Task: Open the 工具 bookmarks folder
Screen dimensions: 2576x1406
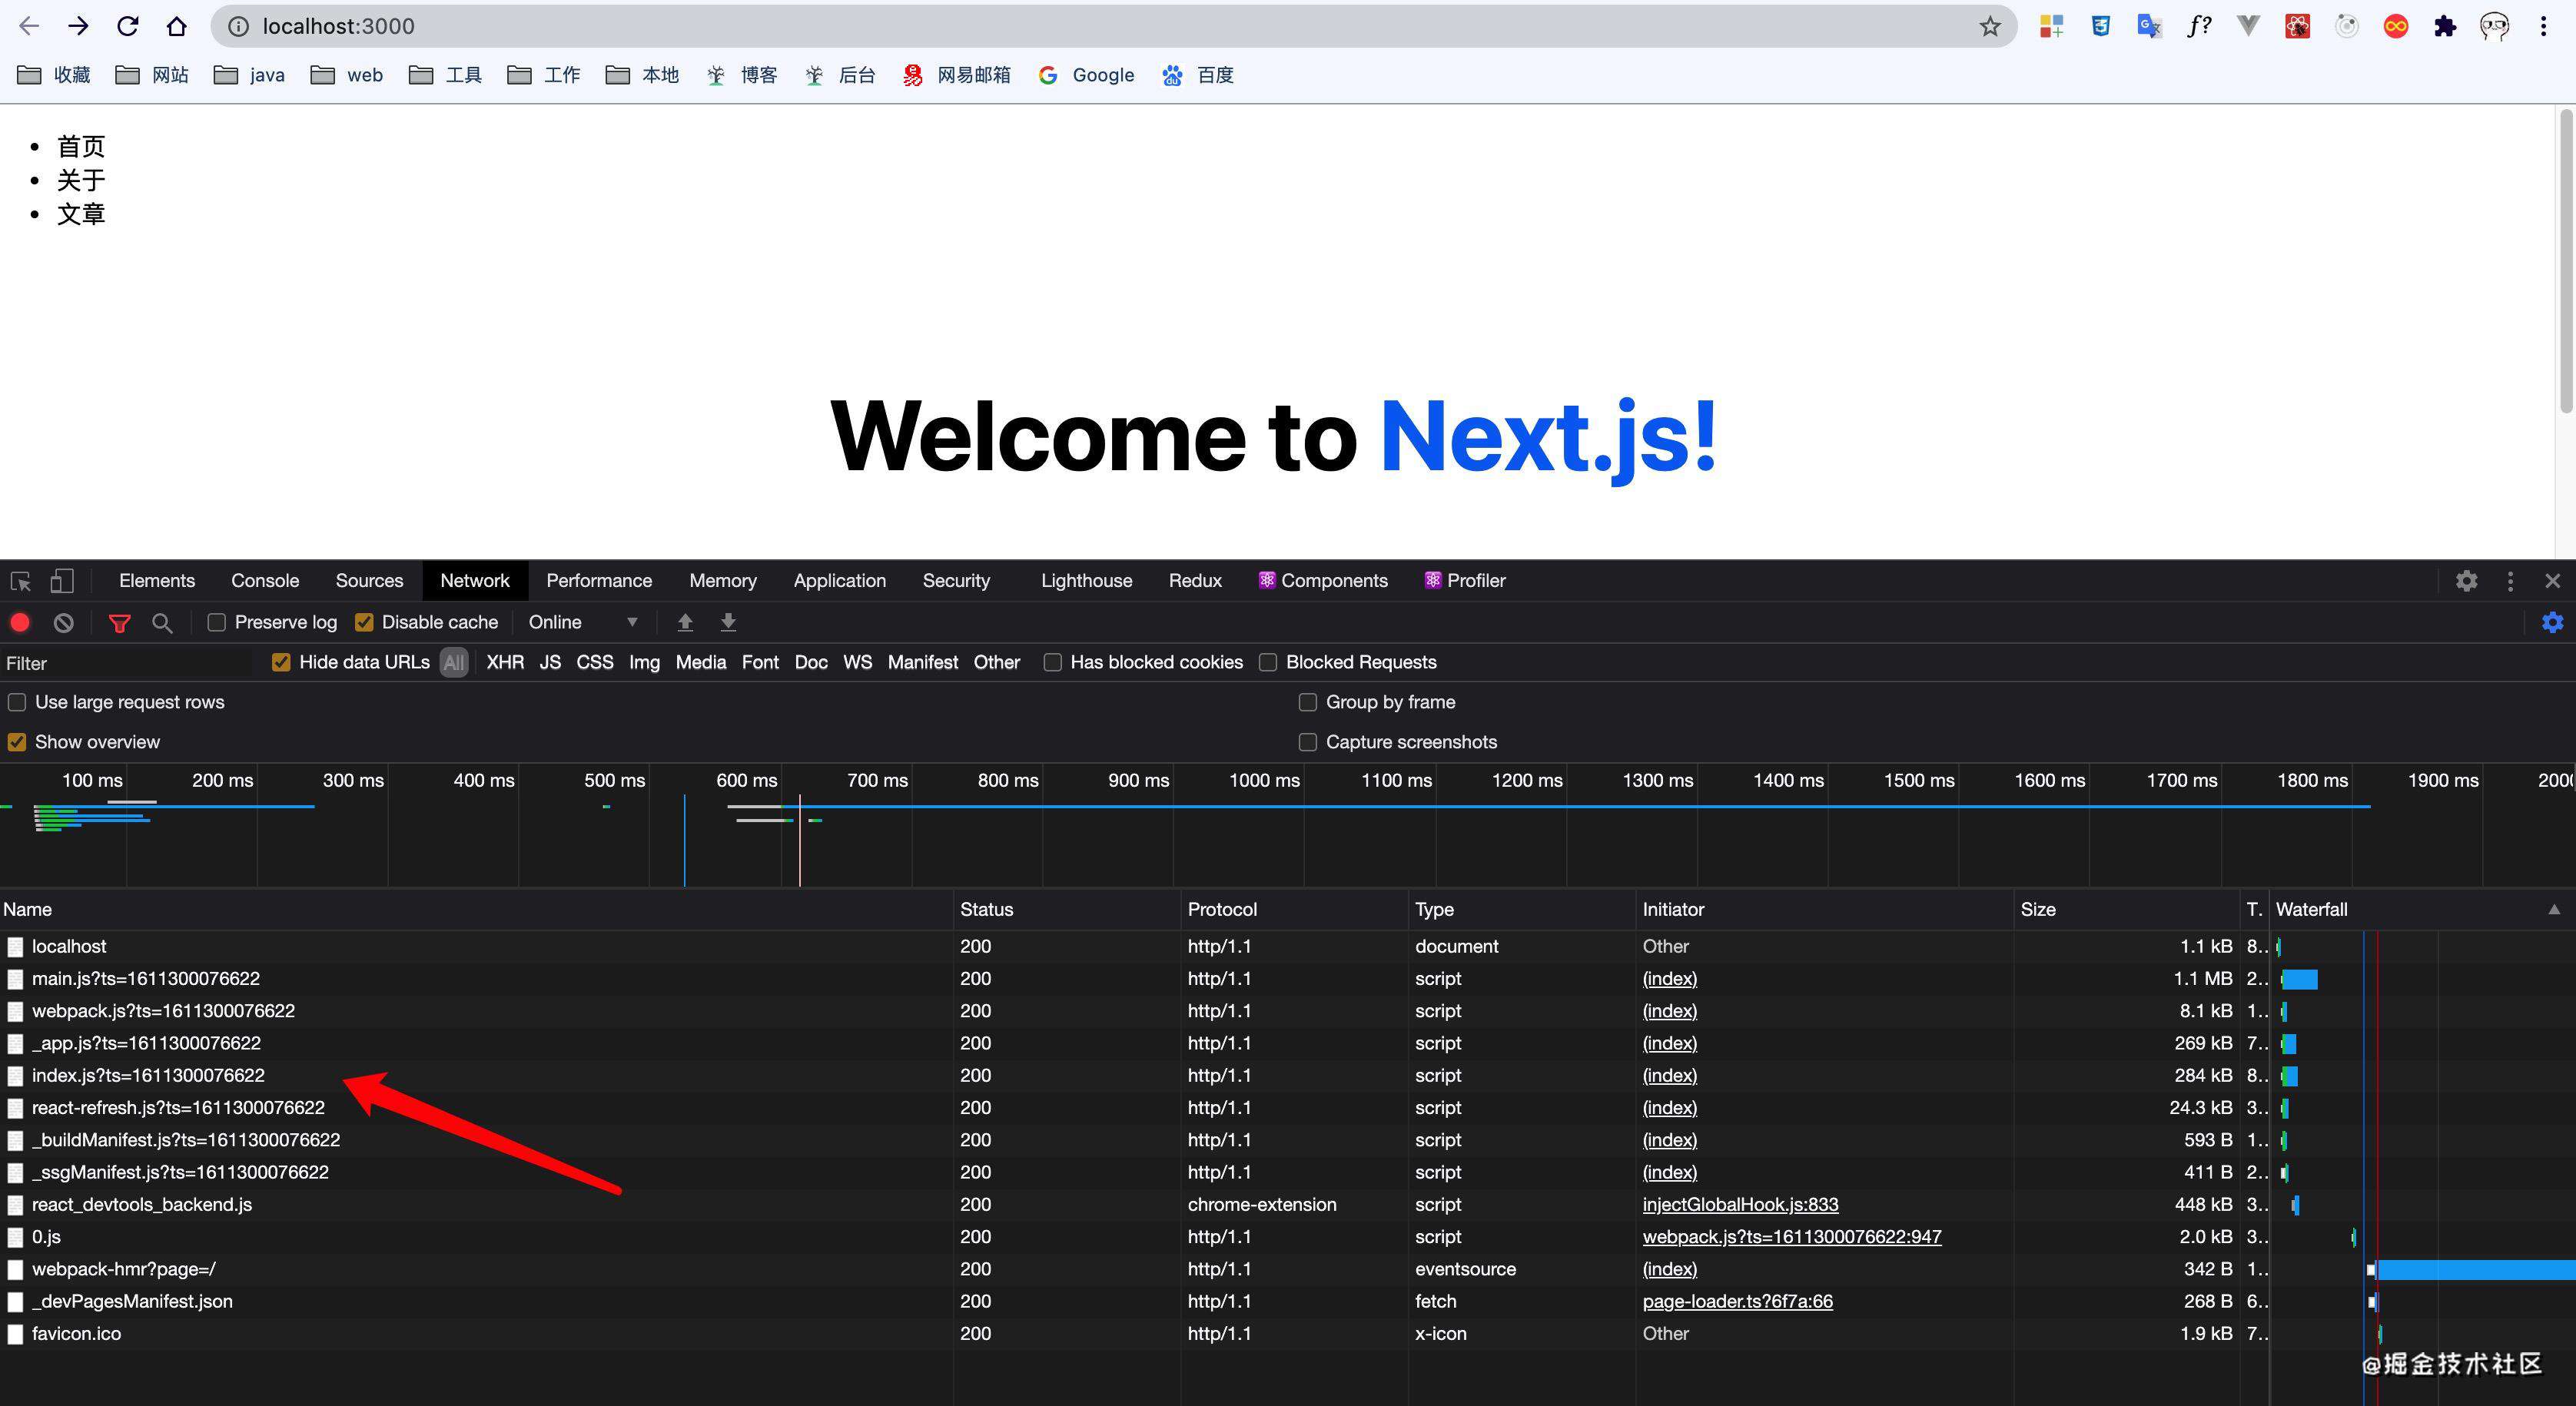Action: (446, 75)
